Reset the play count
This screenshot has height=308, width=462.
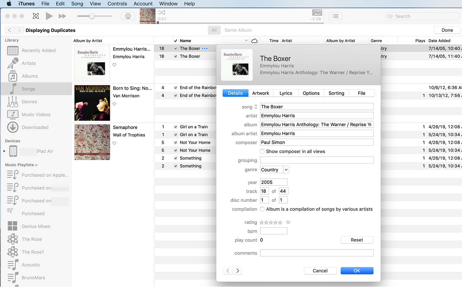tap(357, 240)
